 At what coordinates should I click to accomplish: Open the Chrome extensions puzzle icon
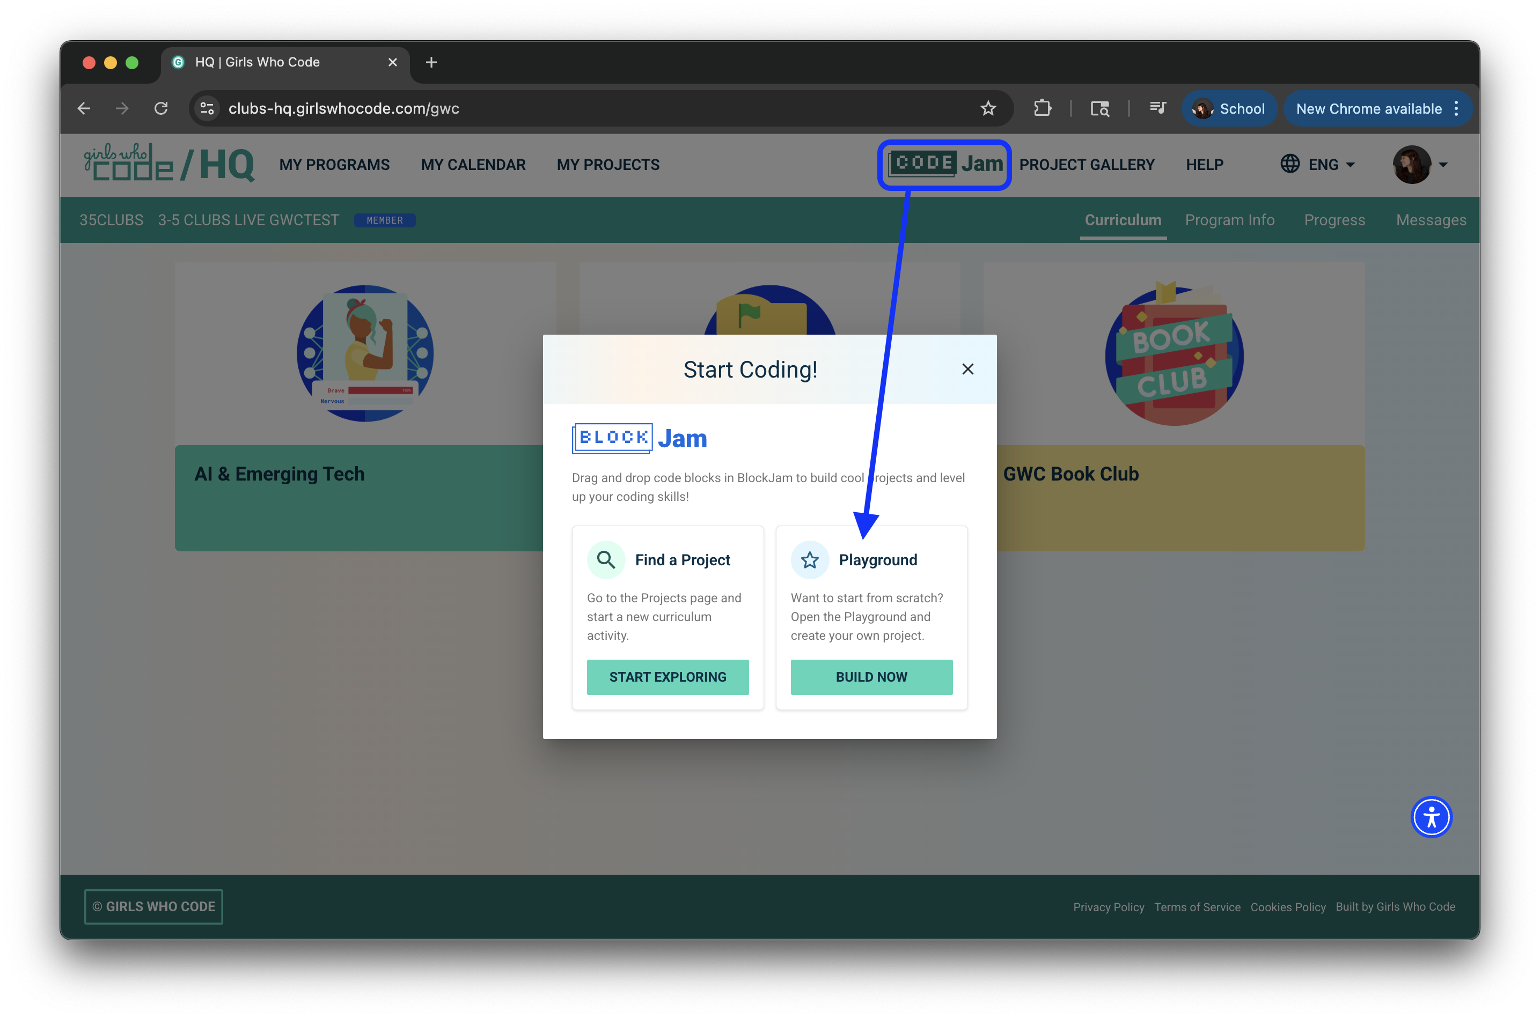pos(1042,108)
